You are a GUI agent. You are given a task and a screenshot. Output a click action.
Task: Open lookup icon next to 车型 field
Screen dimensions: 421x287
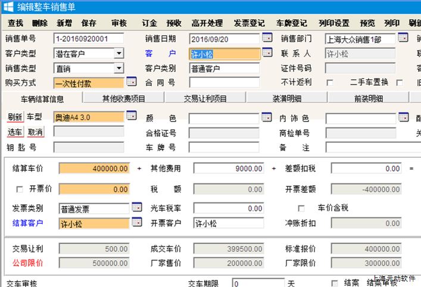(132, 116)
